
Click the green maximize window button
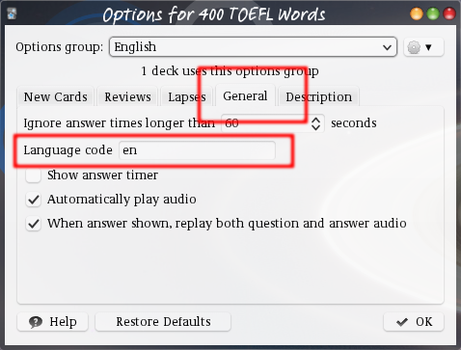pyautogui.click(x=433, y=13)
